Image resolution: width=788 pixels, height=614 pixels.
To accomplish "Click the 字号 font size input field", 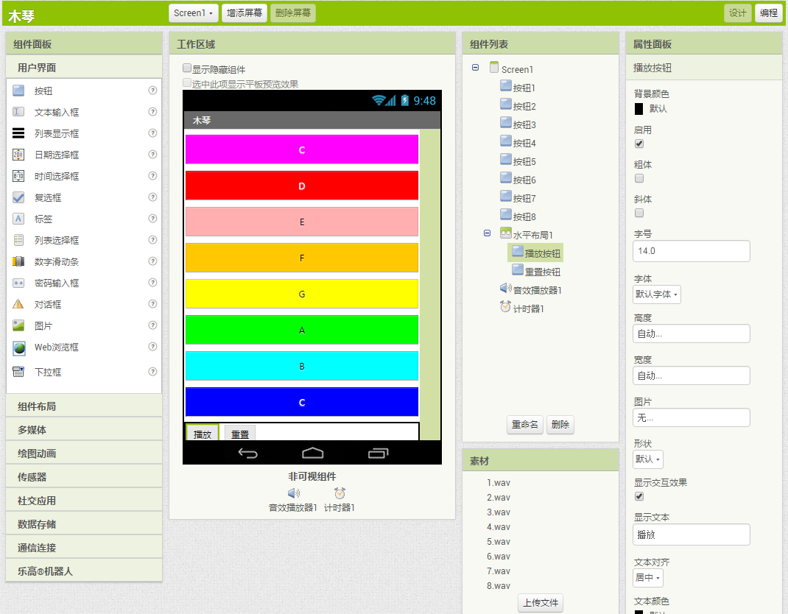I will click(x=692, y=251).
